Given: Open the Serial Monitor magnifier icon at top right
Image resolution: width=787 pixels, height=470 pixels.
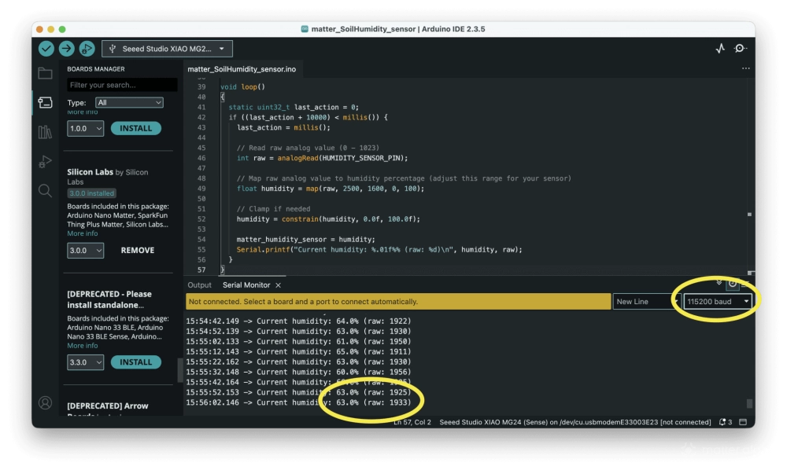Looking at the screenshot, I should pyautogui.click(x=741, y=49).
